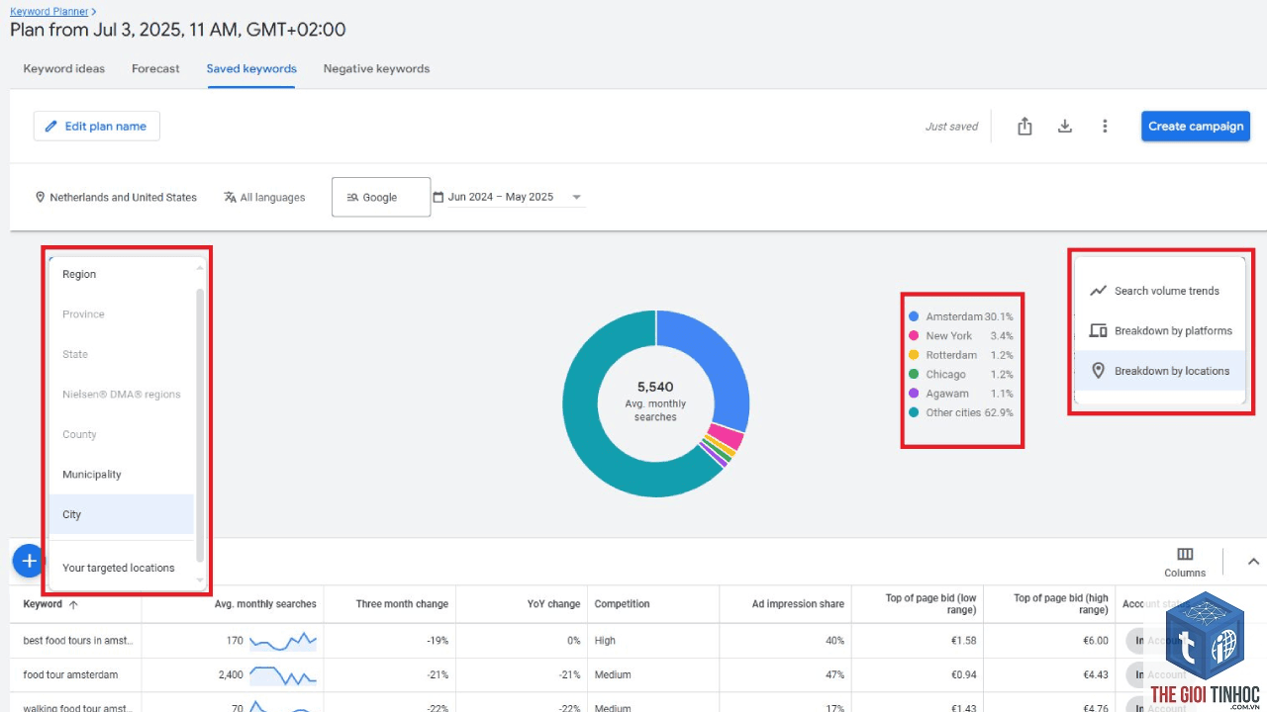Screen dimensions: 1267x712
Task: Change the All languages filter
Action: [x=264, y=197]
